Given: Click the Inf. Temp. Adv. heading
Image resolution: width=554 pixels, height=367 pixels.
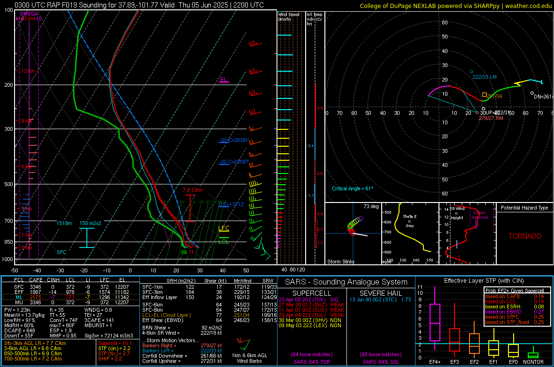Looking at the screenshot, I should coord(315,19).
